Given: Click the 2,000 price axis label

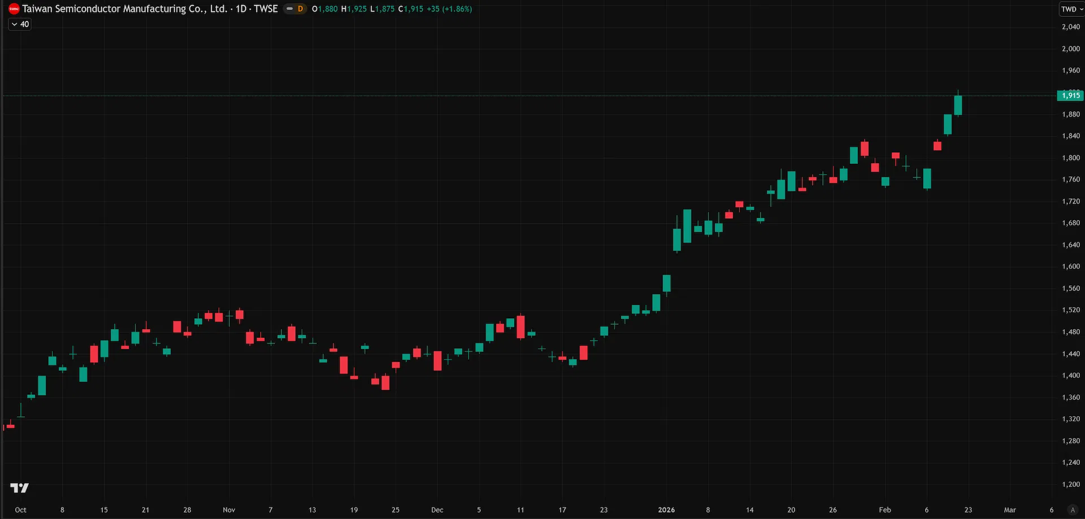Looking at the screenshot, I should pos(1071,49).
